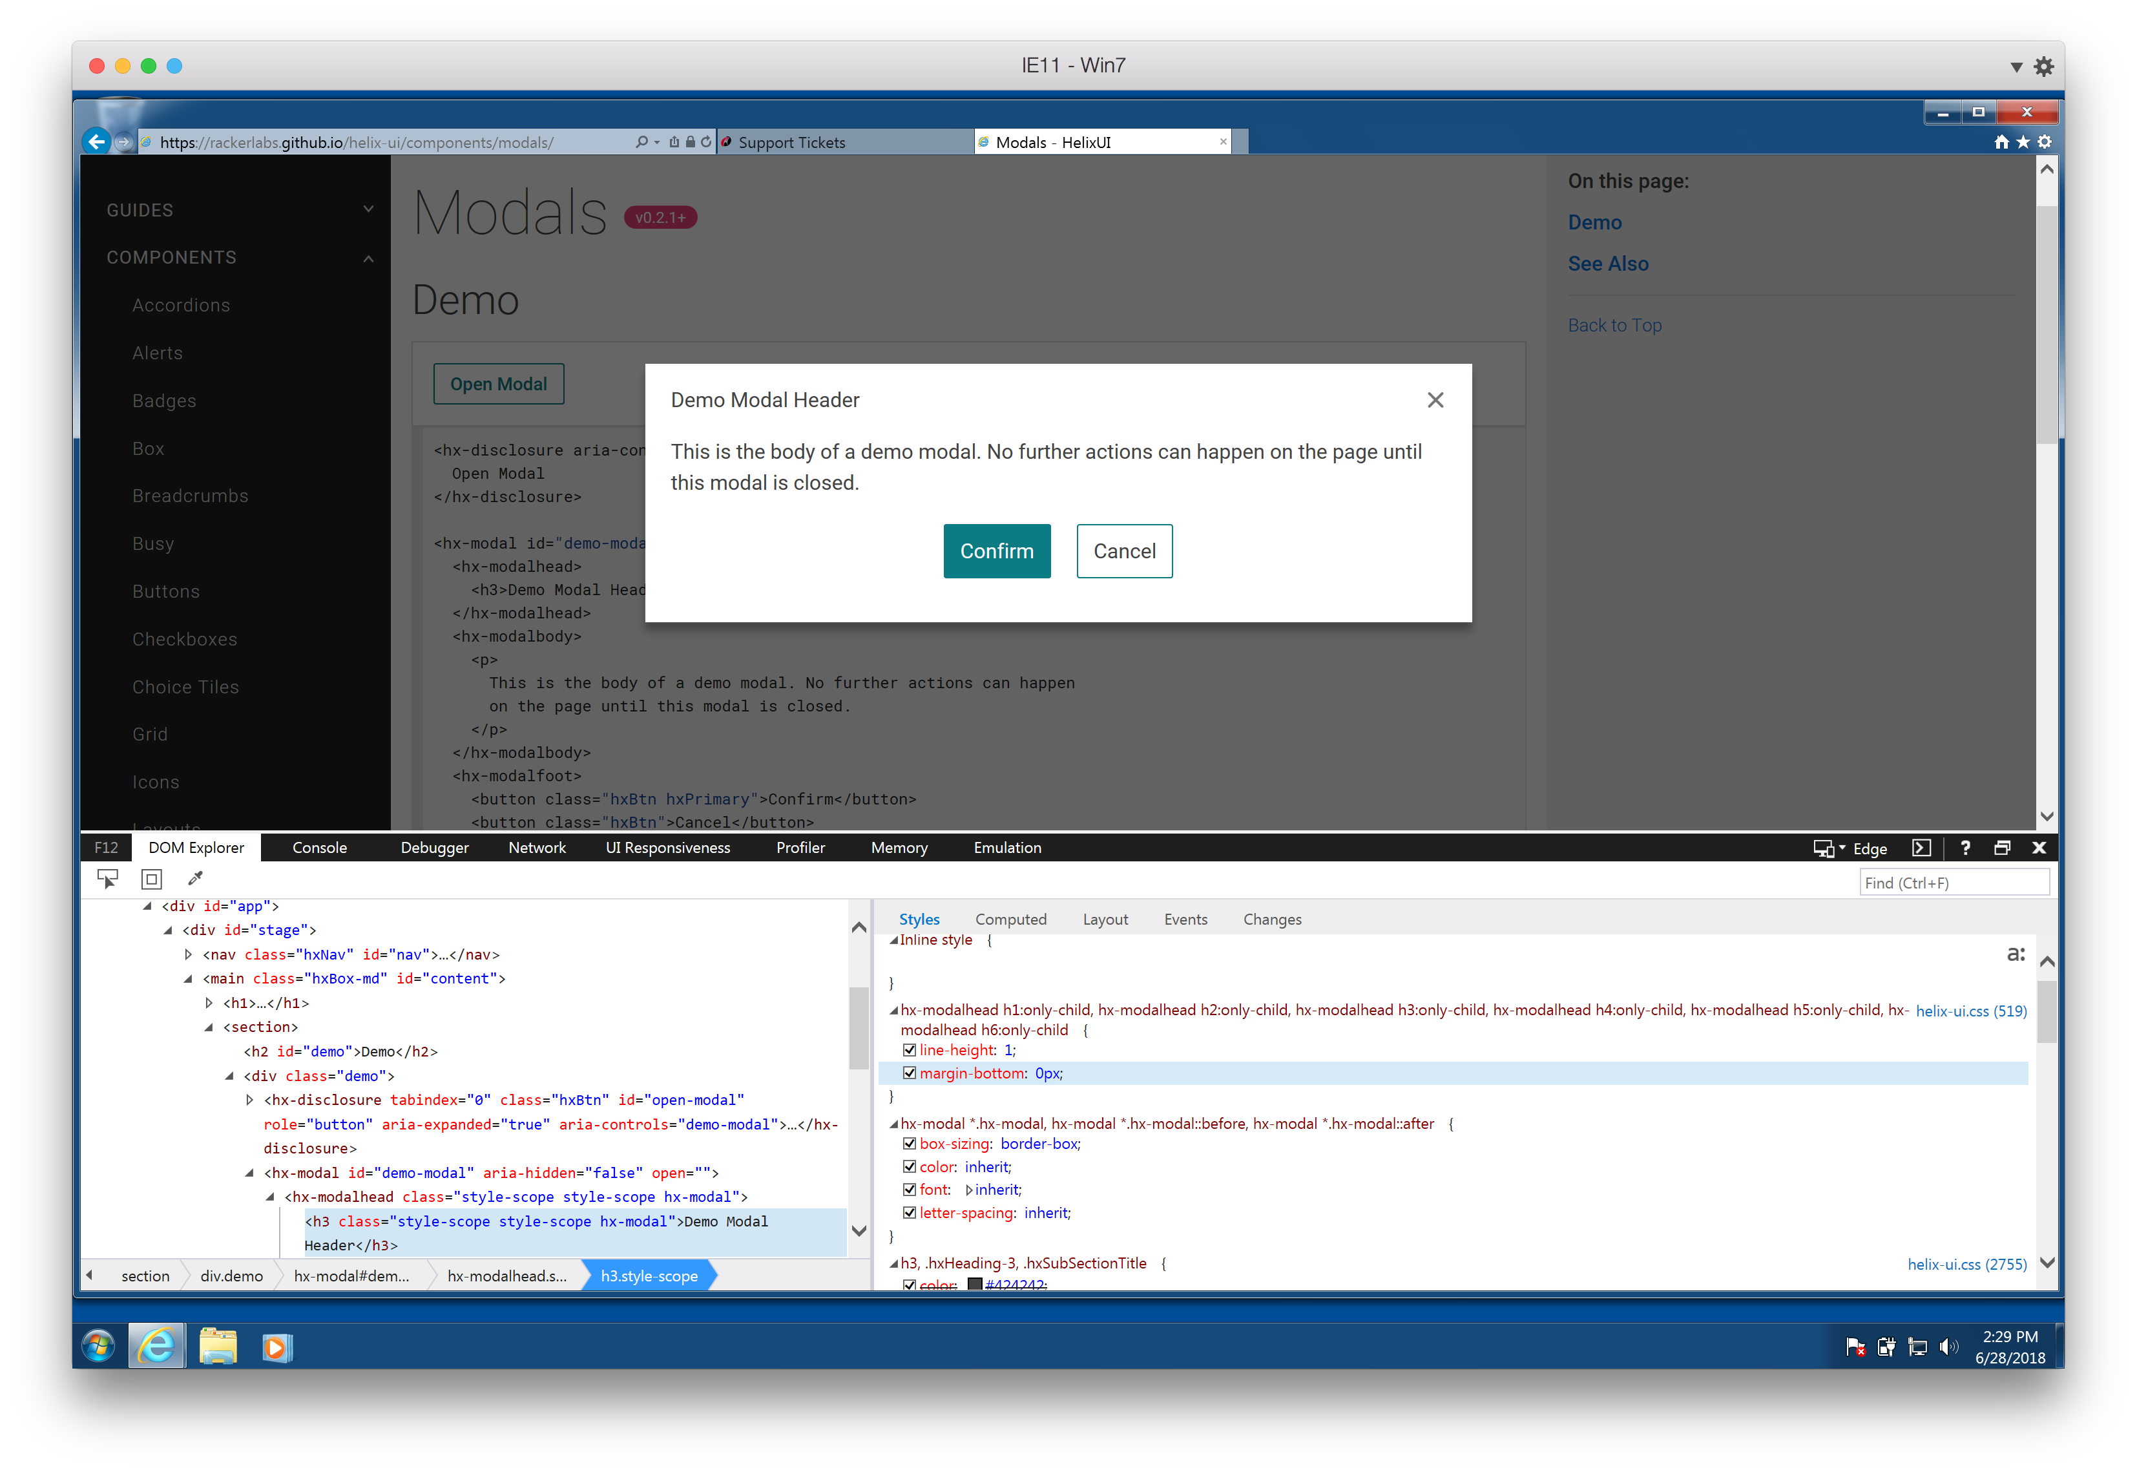2137x1472 pixels.
Task: Switch to the Debugger tab
Action: [434, 848]
